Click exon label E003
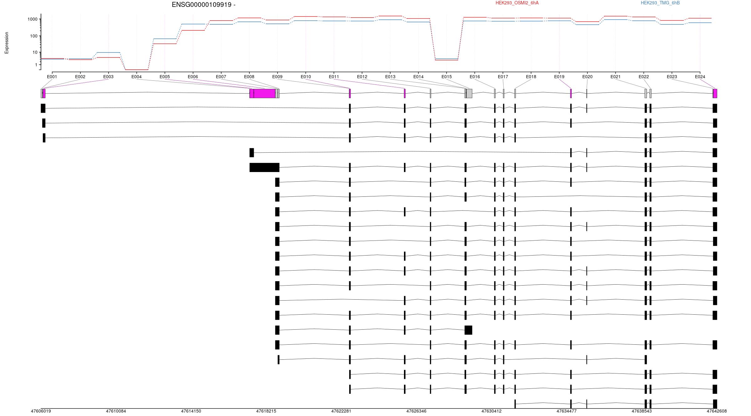The height and width of the screenshot is (416, 751). coord(108,77)
